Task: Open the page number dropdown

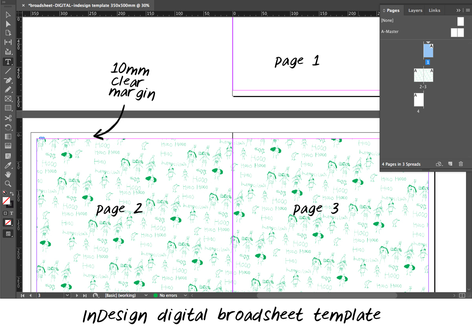Action: point(67,295)
